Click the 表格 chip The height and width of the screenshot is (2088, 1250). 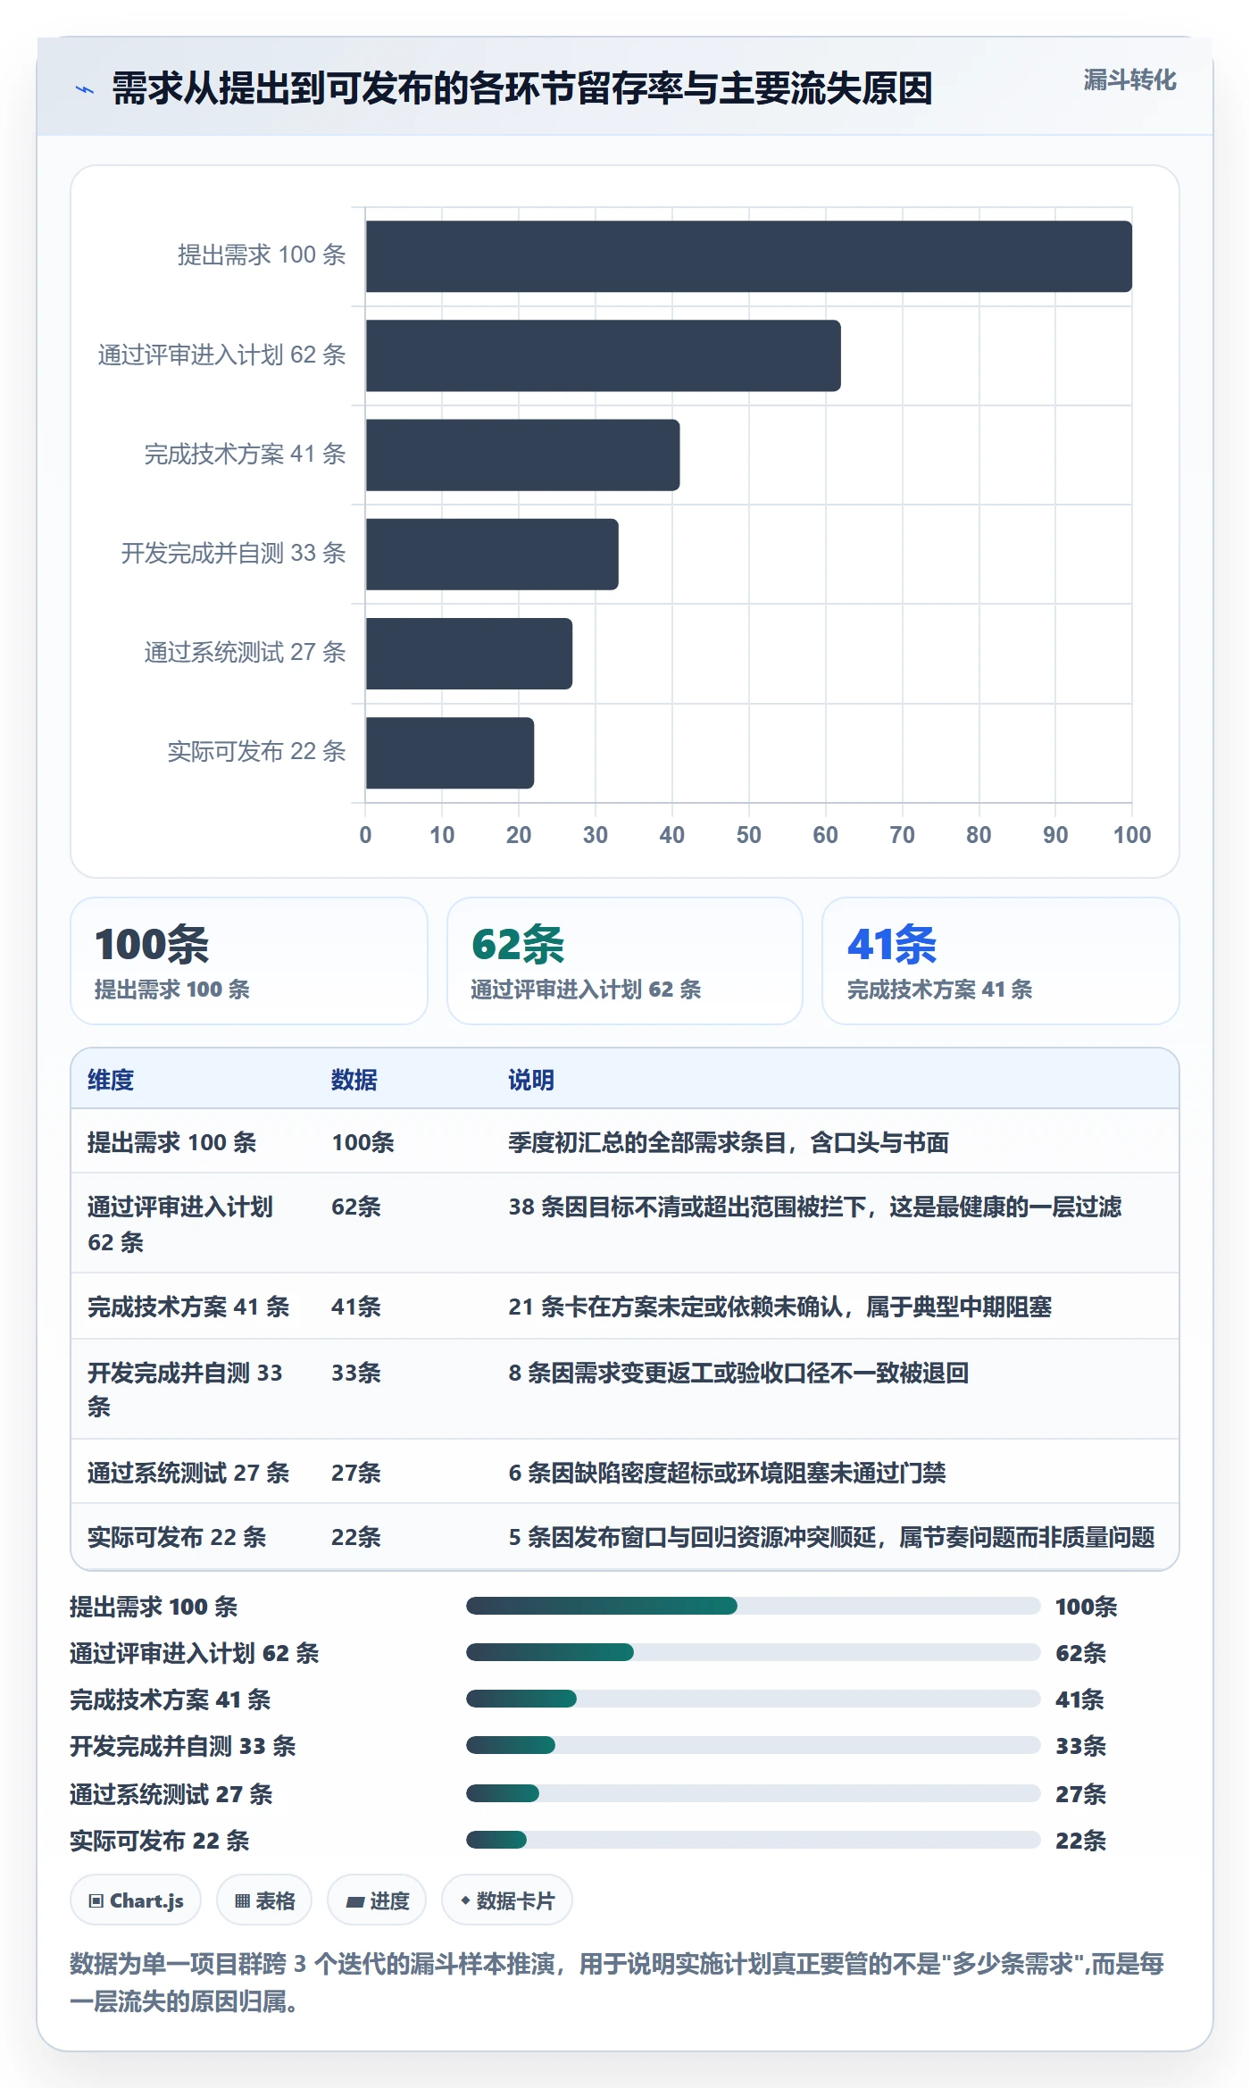(x=264, y=1900)
